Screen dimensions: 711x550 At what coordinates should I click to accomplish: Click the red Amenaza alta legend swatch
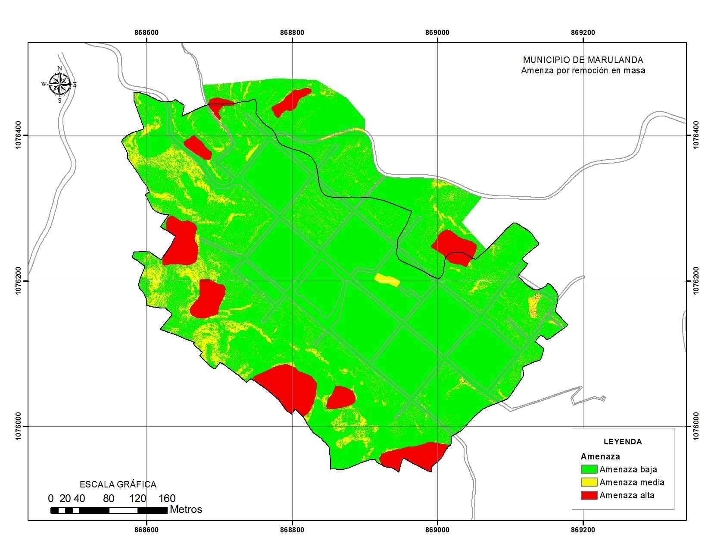589,495
